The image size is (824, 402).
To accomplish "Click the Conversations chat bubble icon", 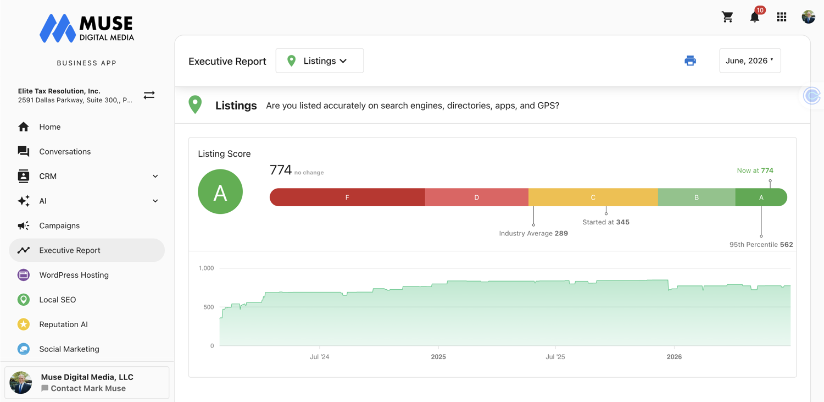I will pos(24,152).
